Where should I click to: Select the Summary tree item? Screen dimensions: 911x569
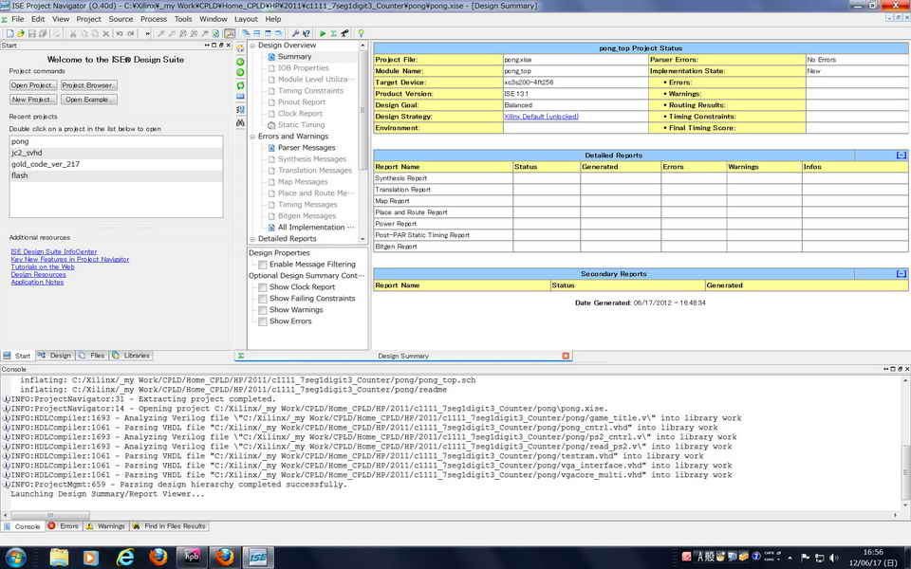coord(294,57)
